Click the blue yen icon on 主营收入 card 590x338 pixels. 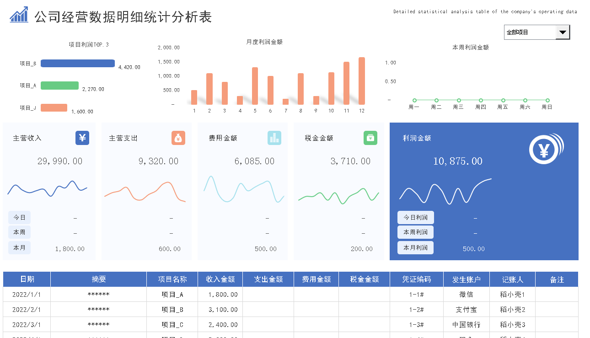(x=82, y=138)
